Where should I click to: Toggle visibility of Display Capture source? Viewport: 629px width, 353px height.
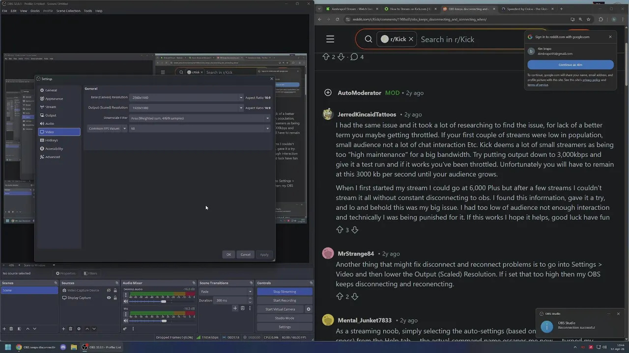(x=109, y=298)
